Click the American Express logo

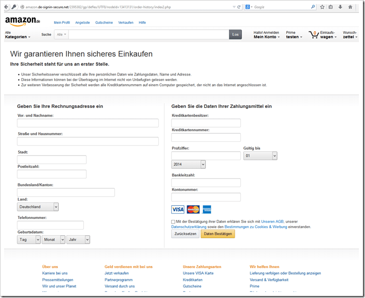click(207, 209)
